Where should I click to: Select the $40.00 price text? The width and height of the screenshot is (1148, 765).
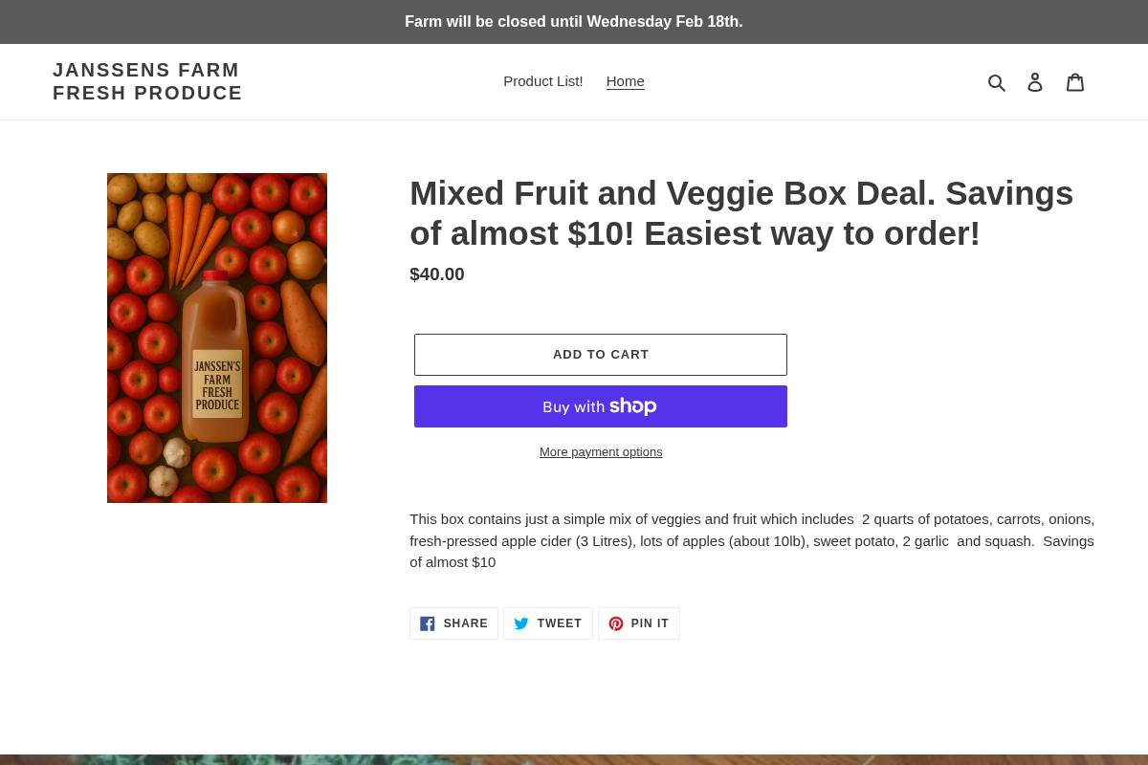point(436,274)
